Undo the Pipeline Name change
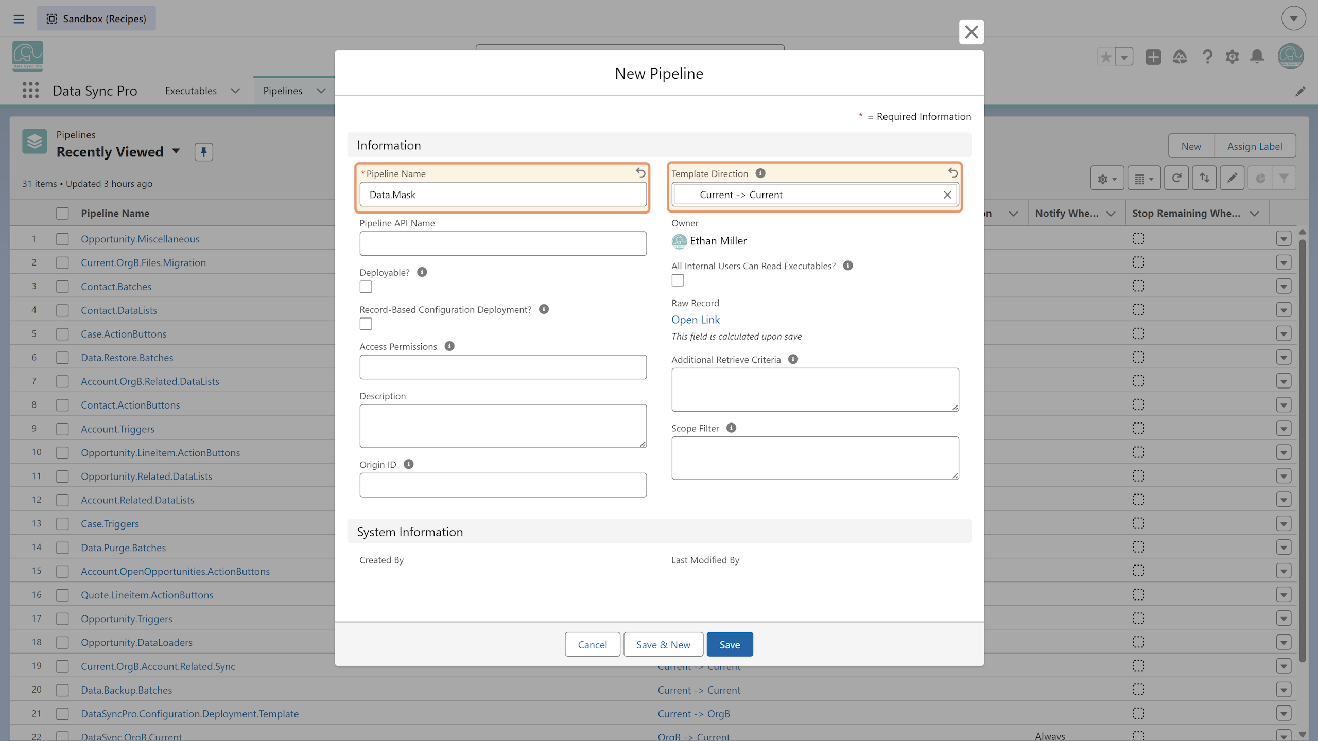 point(640,173)
